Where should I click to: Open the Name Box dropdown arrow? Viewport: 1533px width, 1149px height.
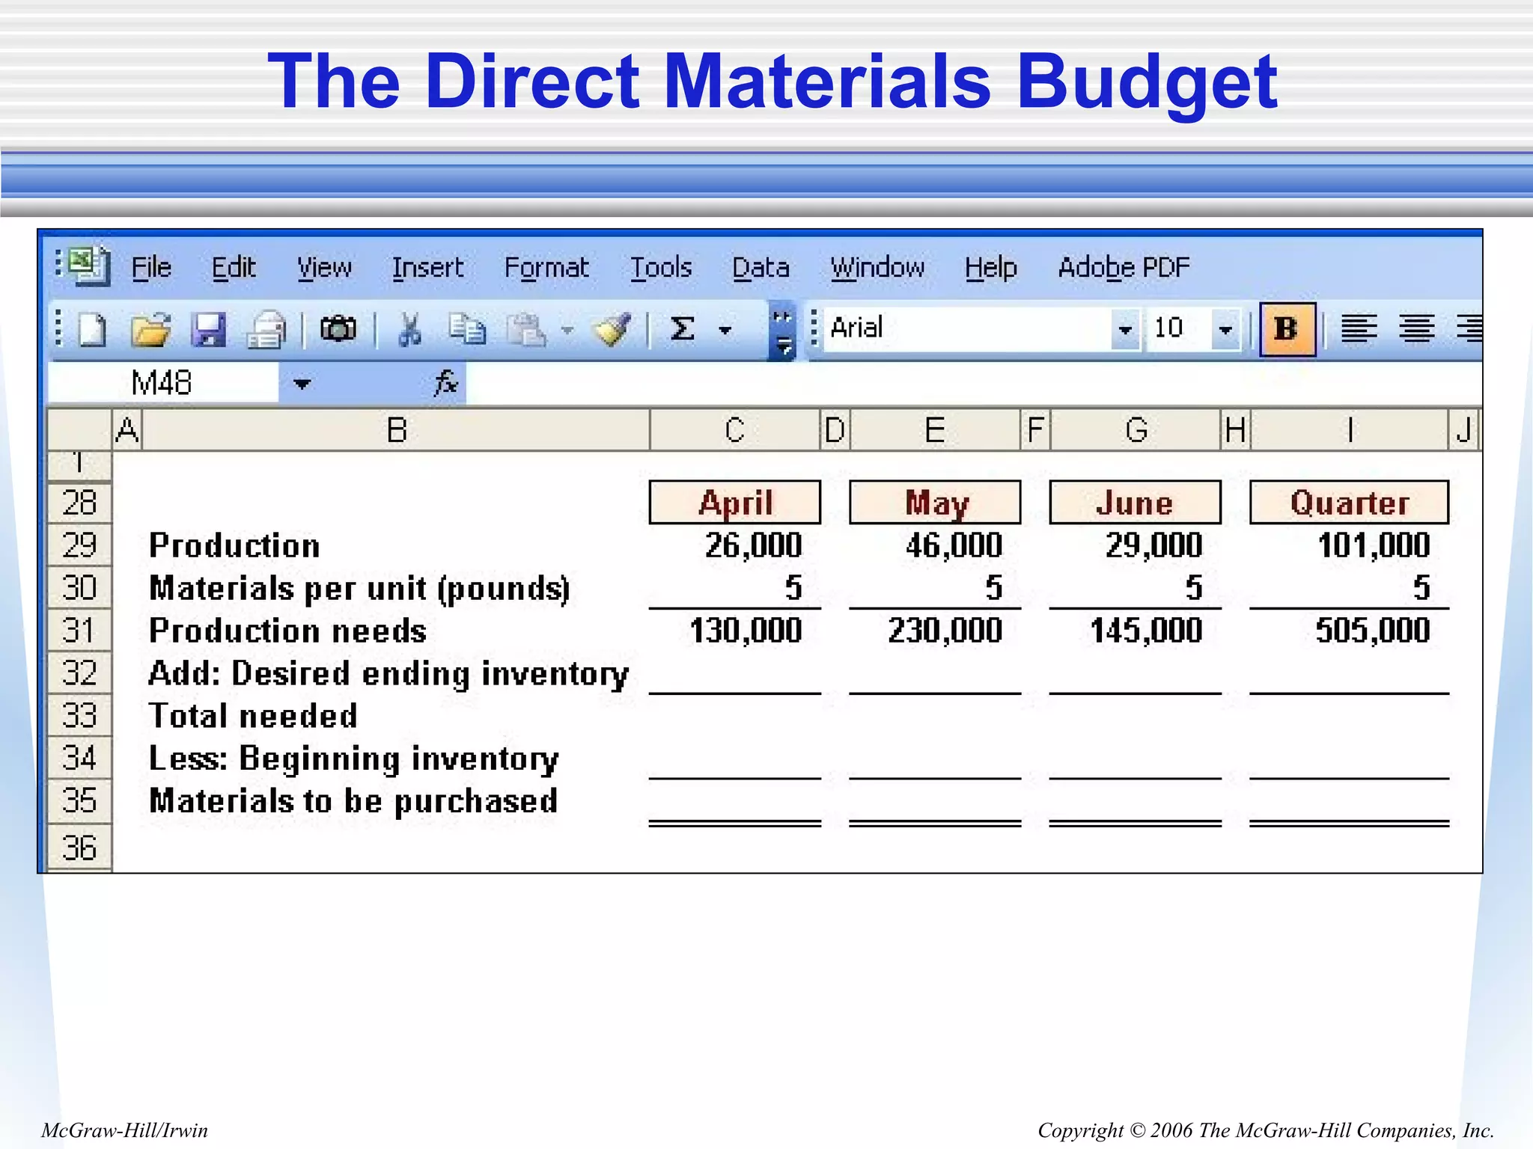[302, 384]
